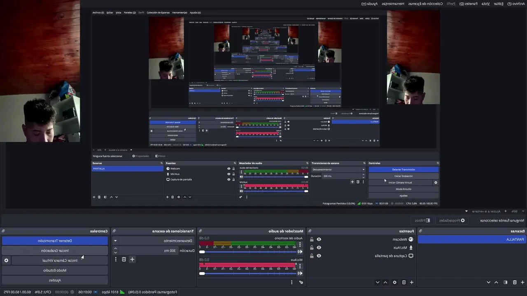
Task: Open the Ayuda menu
Action: point(370,4)
